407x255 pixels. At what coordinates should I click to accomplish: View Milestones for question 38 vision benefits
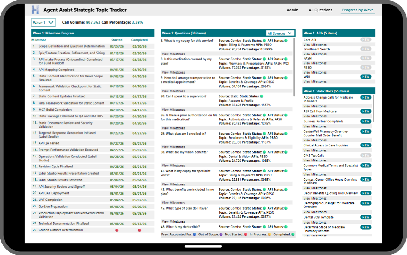[x=173, y=166]
